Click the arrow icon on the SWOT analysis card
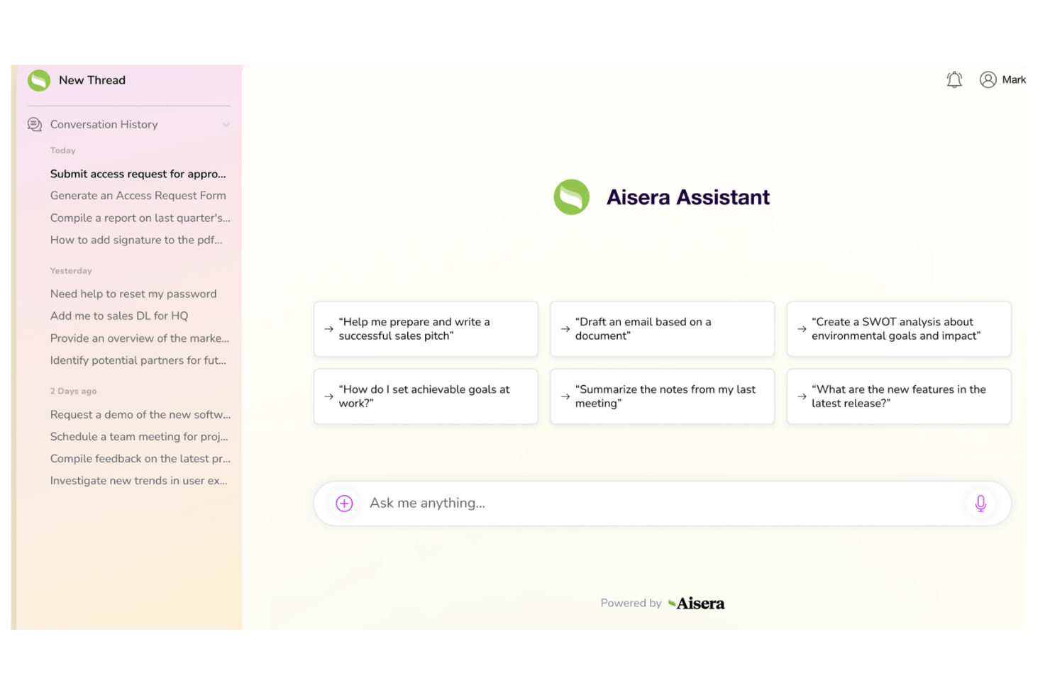Screen dimensions: 1050x700 [802, 328]
